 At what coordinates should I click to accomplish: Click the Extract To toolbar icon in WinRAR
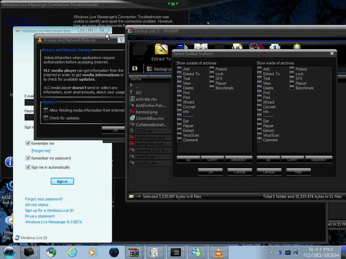click(x=161, y=49)
